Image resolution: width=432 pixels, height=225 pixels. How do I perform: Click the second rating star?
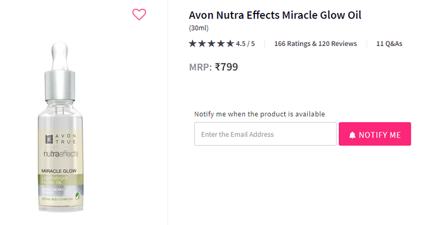(x=202, y=44)
